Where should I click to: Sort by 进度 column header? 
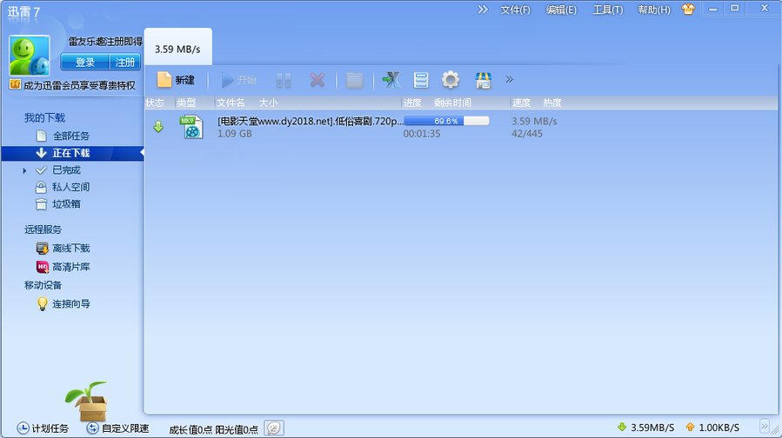(412, 103)
